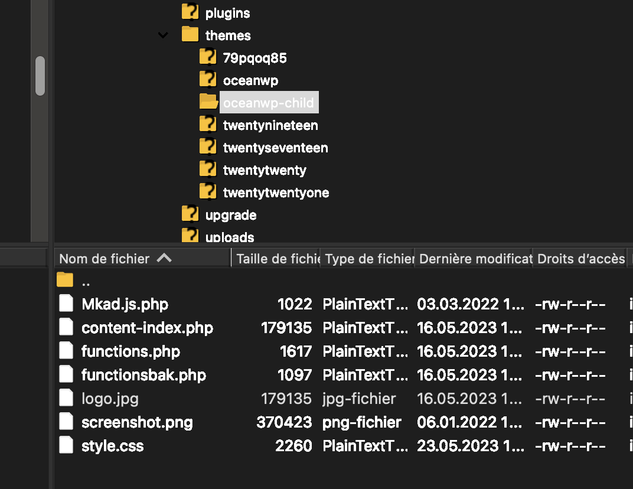
Task: Sort files by Taille de fichier column
Action: [x=278, y=259]
